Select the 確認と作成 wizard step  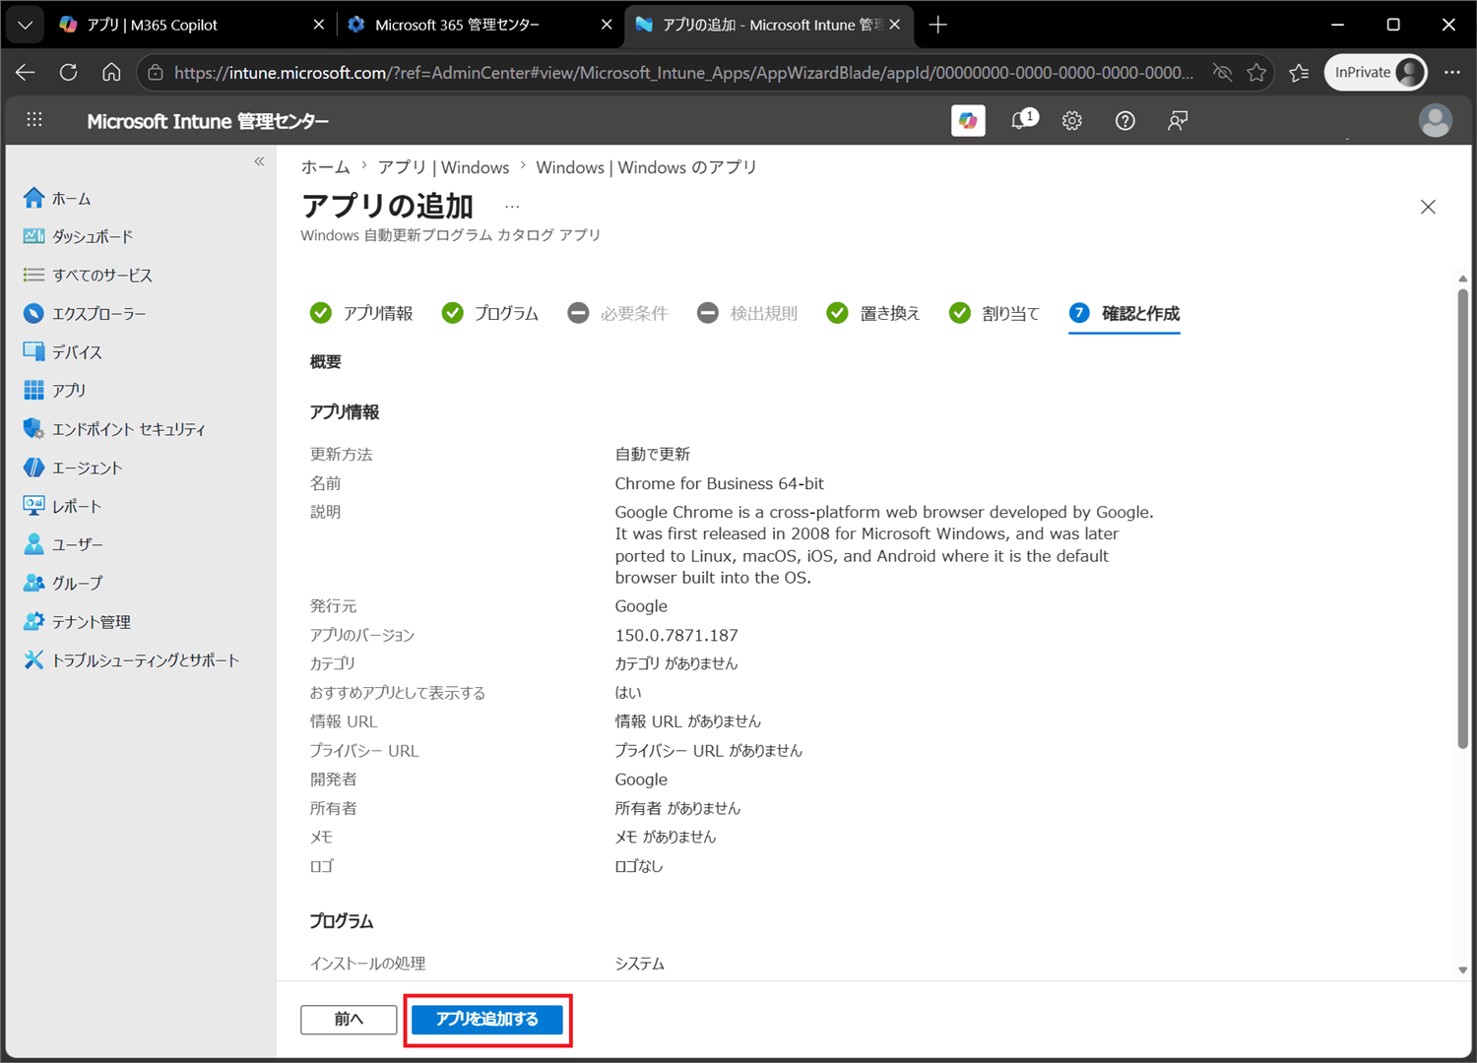[x=1124, y=313]
